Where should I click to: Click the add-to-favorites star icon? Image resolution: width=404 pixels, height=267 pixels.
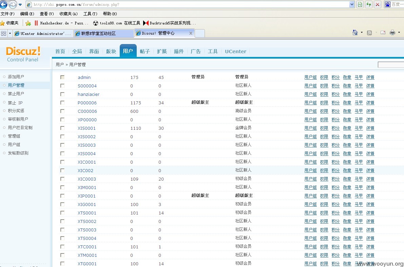click(28, 23)
